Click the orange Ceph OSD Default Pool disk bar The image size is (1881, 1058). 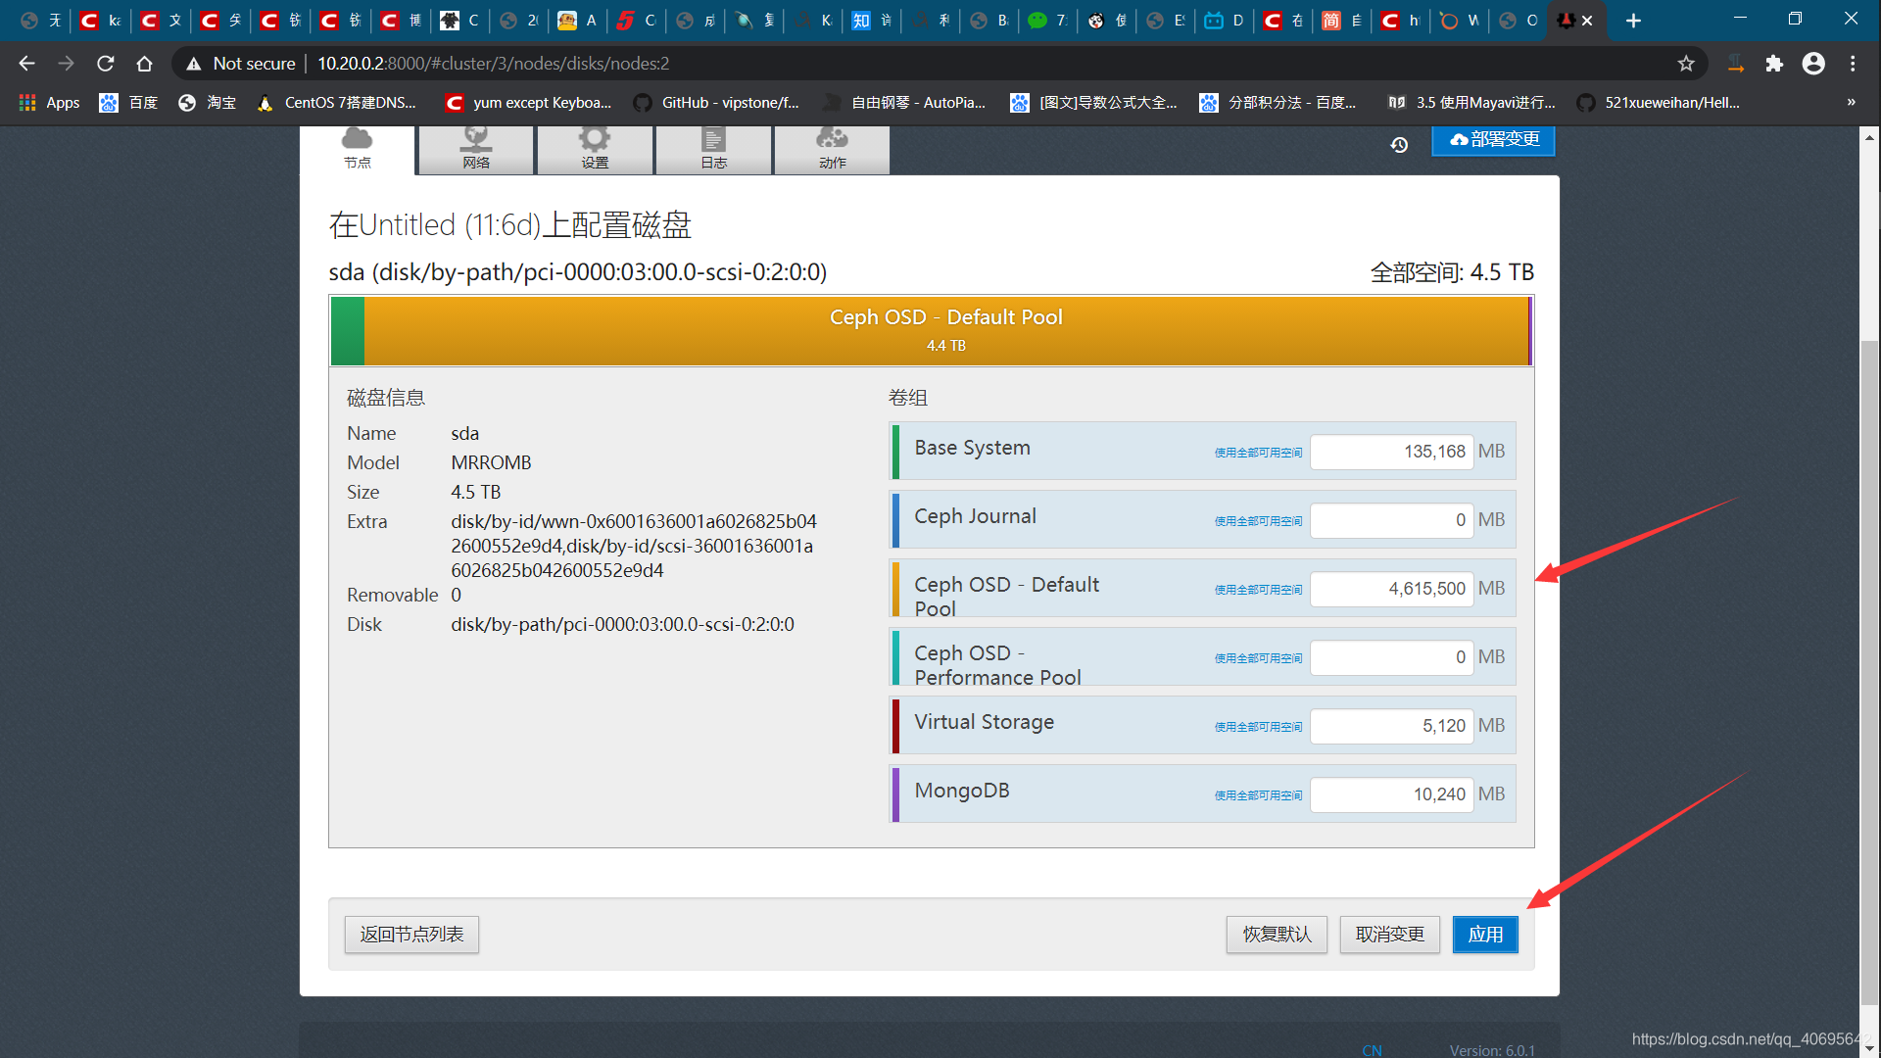[x=945, y=331]
